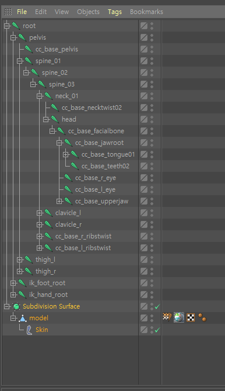Image resolution: width=225 pixels, height=391 pixels.
Task: Expand the clavicle_l hierarchy
Action: tap(39, 213)
